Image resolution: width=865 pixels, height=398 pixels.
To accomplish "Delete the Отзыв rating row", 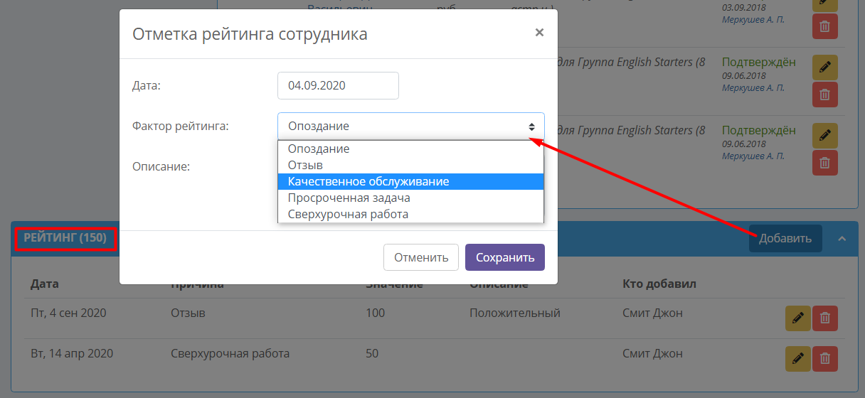I will [825, 318].
